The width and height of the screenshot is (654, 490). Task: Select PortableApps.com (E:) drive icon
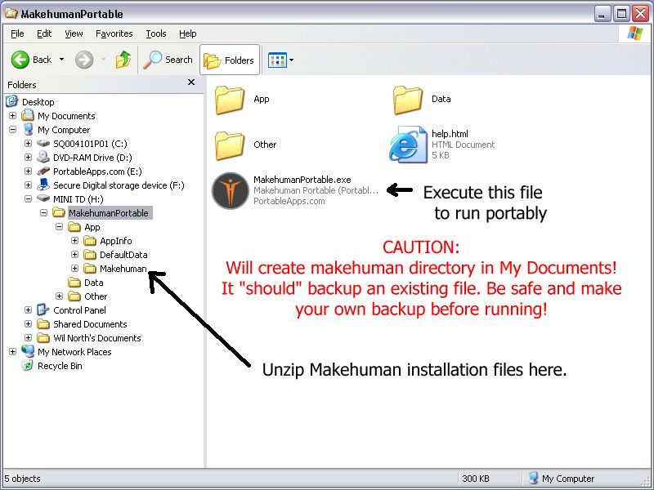pyautogui.click(x=43, y=171)
